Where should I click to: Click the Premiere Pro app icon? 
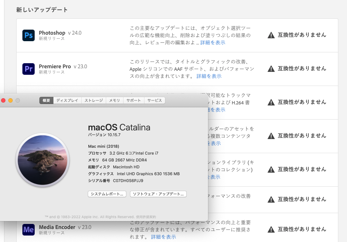coord(28,69)
